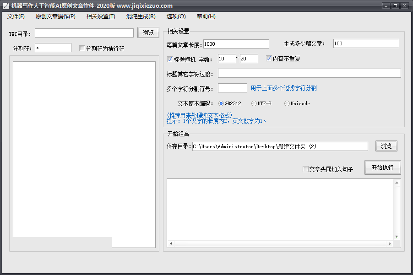The image size is (413, 275).
Task: Enable the 分割符为换行符 checkbox
Action: coord(82,49)
